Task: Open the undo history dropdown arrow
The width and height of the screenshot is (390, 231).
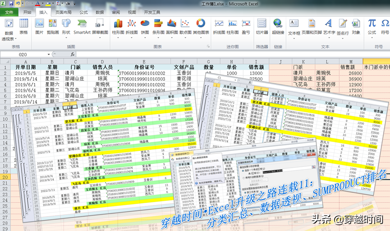Action: point(23,4)
